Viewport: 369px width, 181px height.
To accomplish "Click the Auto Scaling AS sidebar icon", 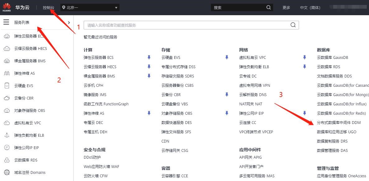I will (x=7, y=73).
